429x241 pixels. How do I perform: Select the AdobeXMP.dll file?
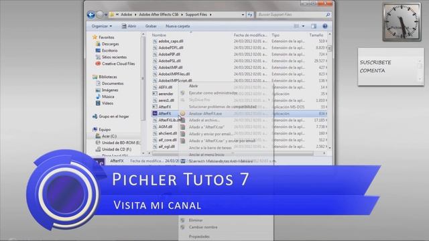coord(170,67)
